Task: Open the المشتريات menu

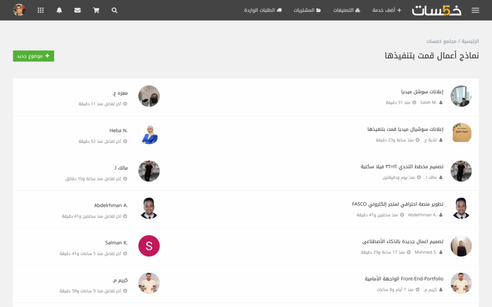Action: [307, 10]
